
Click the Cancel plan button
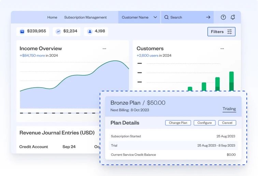coord(227,123)
